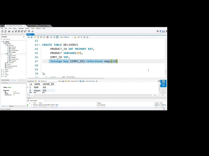Expand Foreign Keys under delivery table
This screenshot has height=156, width=209.
pyautogui.click(x=8, y=50)
